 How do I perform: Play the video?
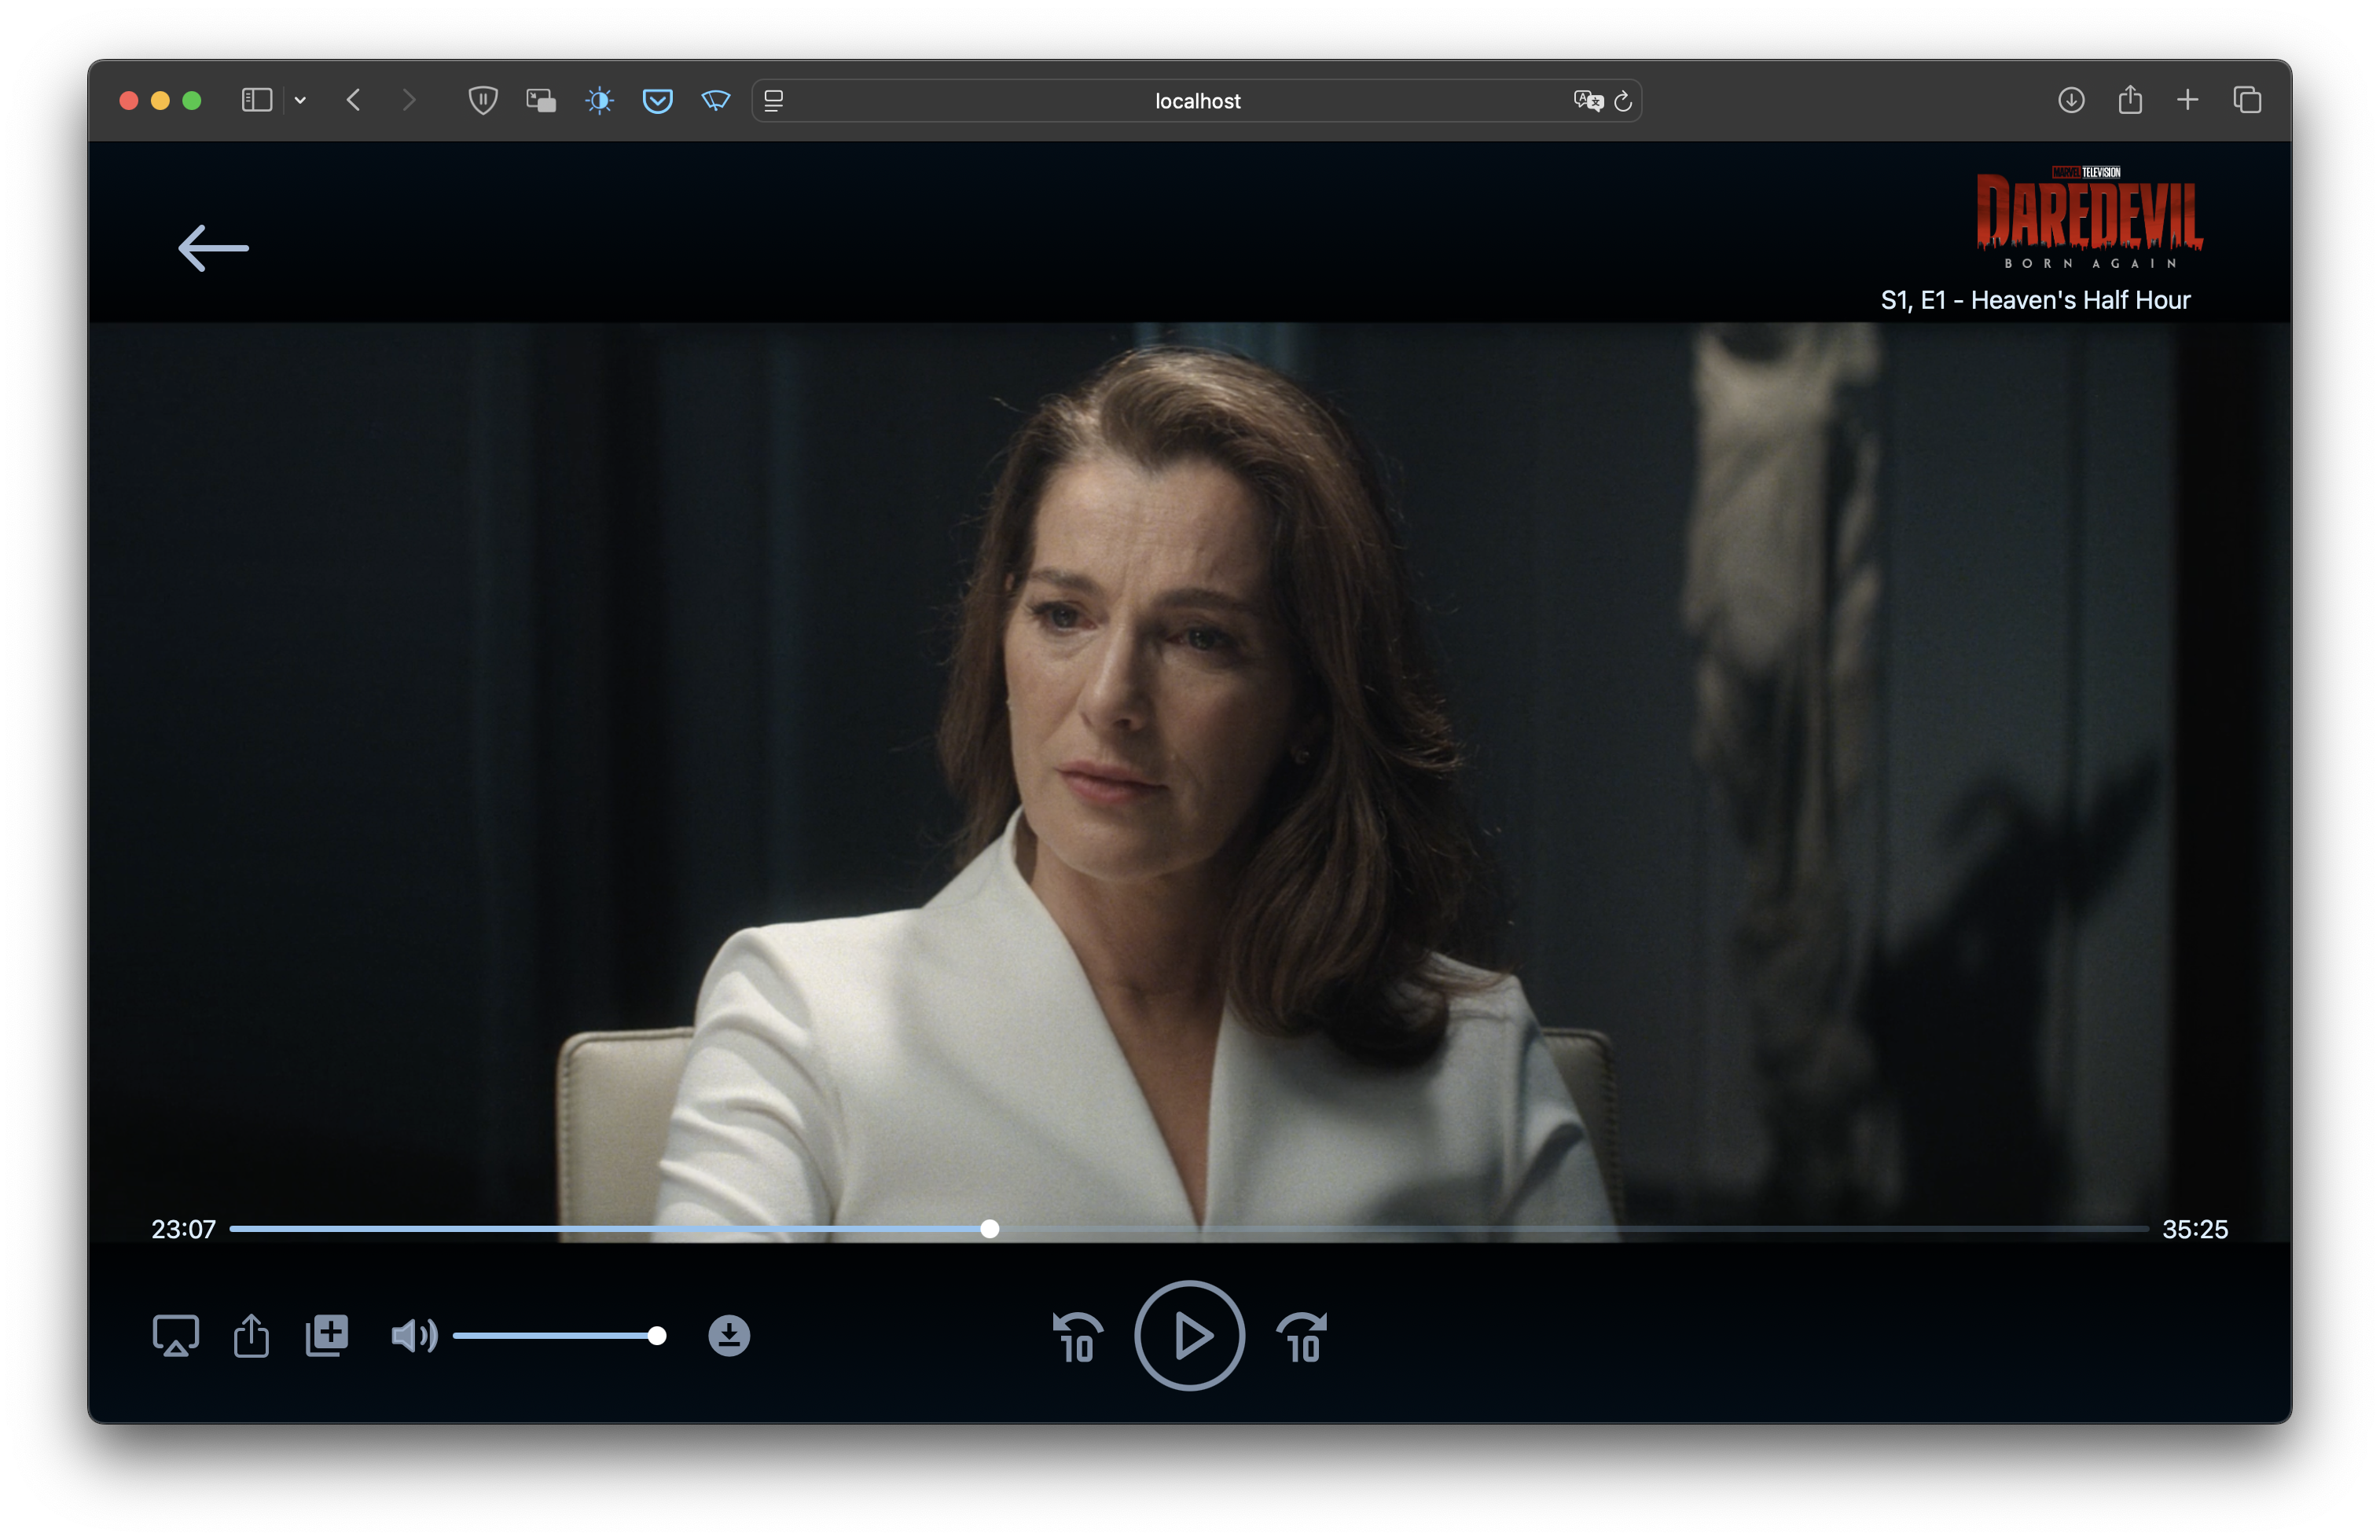click(1189, 1335)
